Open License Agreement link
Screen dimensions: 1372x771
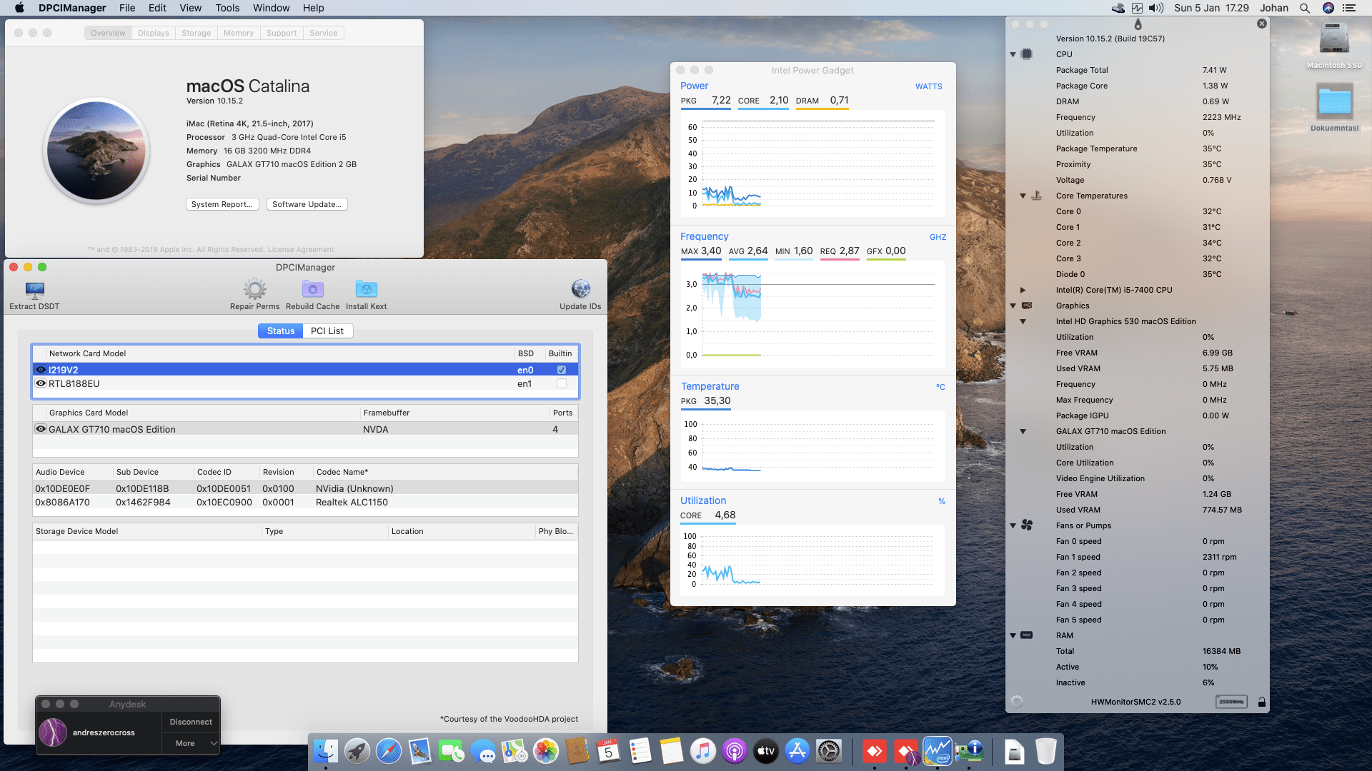pyautogui.click(x=301, y=249)
